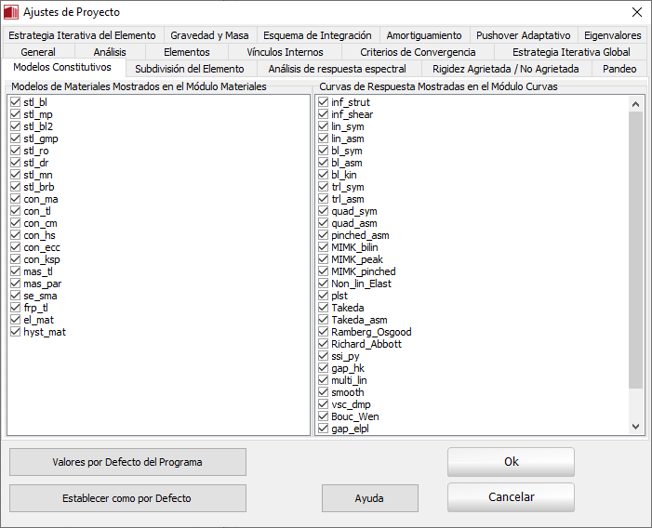Image resolution: width=652 pixels, height=528 pixels.
Task: Click the Ayuda button
Action: pyautogui.click(x=369, y=498)
